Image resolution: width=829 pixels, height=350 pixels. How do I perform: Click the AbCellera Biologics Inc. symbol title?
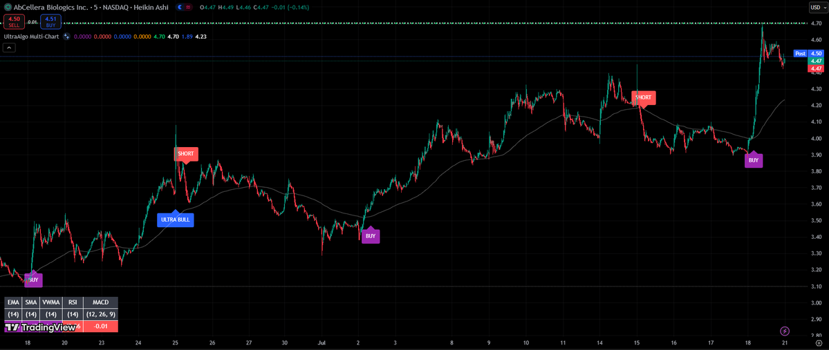coord(49,7)
